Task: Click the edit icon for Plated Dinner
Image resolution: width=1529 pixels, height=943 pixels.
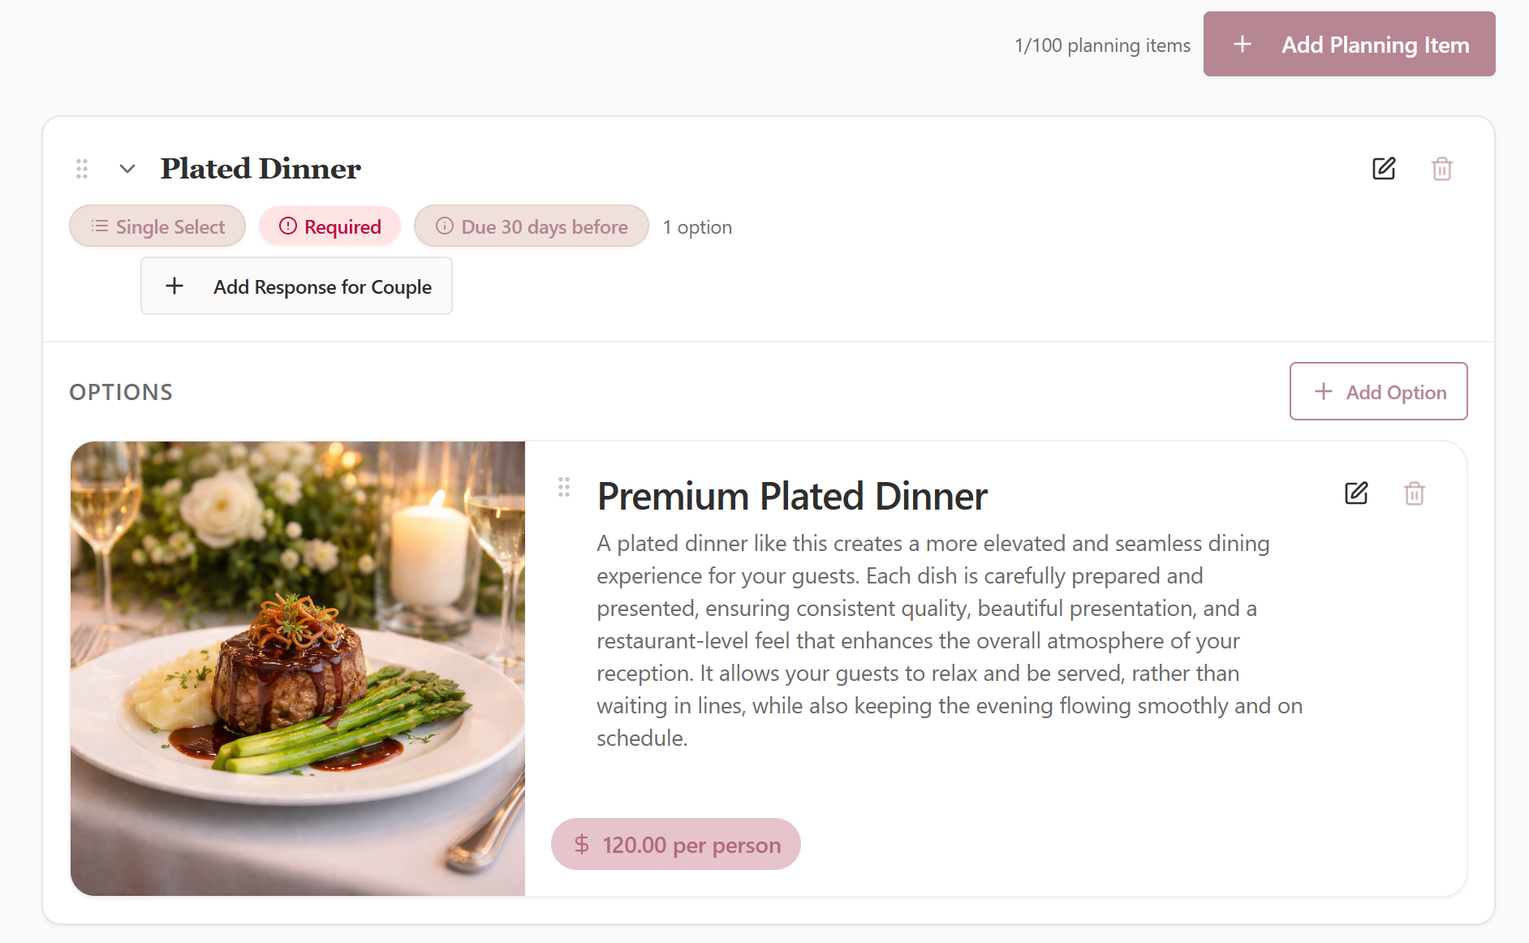Action: 1384,169
